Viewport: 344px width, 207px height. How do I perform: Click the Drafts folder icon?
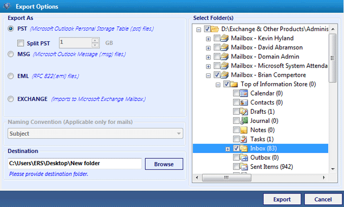[244, 112]
